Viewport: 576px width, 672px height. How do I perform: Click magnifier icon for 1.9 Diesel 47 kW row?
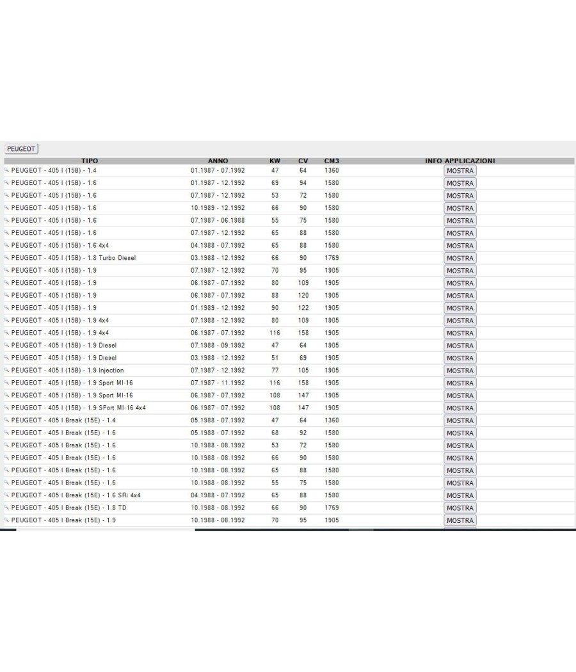(6, 345)
